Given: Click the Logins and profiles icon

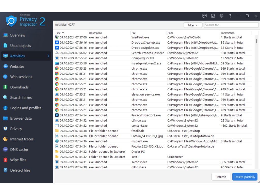Looking at the screenshot, I should [x=6, y=108].
